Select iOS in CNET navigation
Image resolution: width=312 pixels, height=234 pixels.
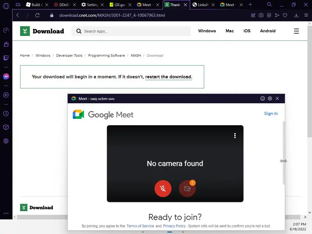click(x=247, y=31)
